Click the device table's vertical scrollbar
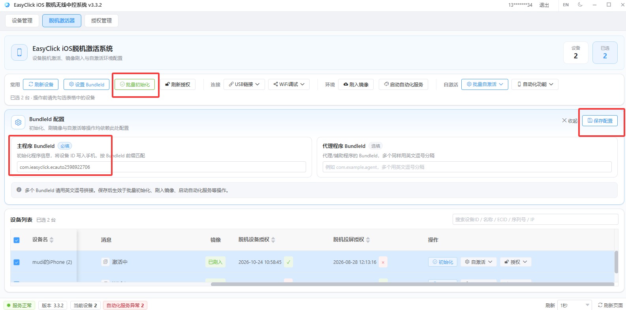 pos(616,262)
